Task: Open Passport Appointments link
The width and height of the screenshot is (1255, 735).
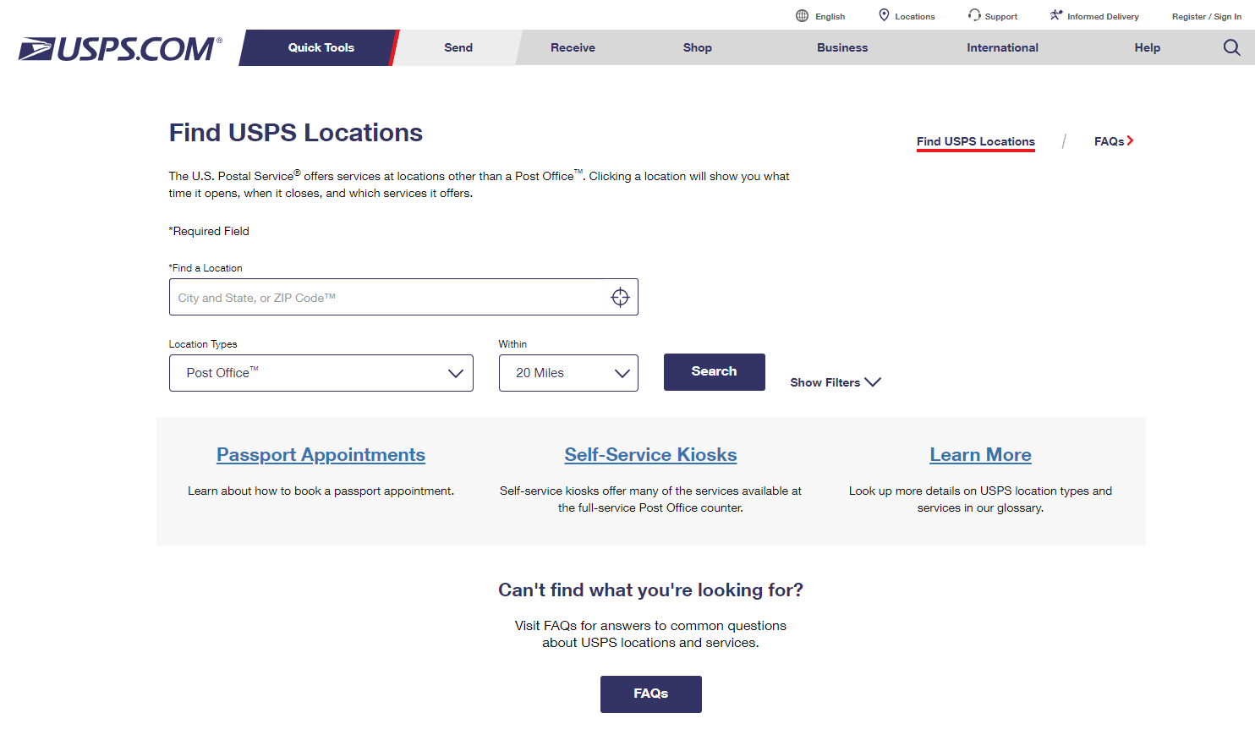Action: [x=321, y=454]
